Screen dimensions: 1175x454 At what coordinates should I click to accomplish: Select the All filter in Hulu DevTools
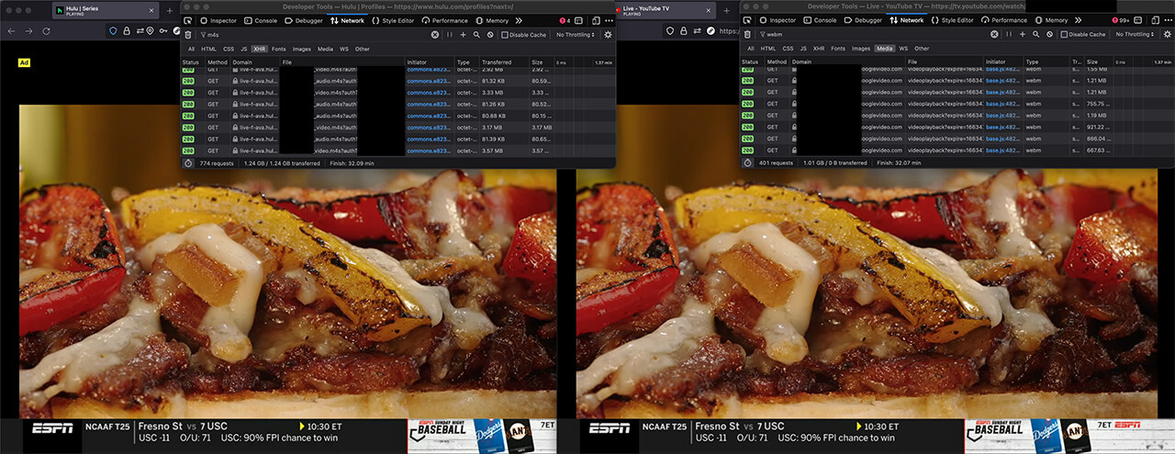tap(191, 49)
